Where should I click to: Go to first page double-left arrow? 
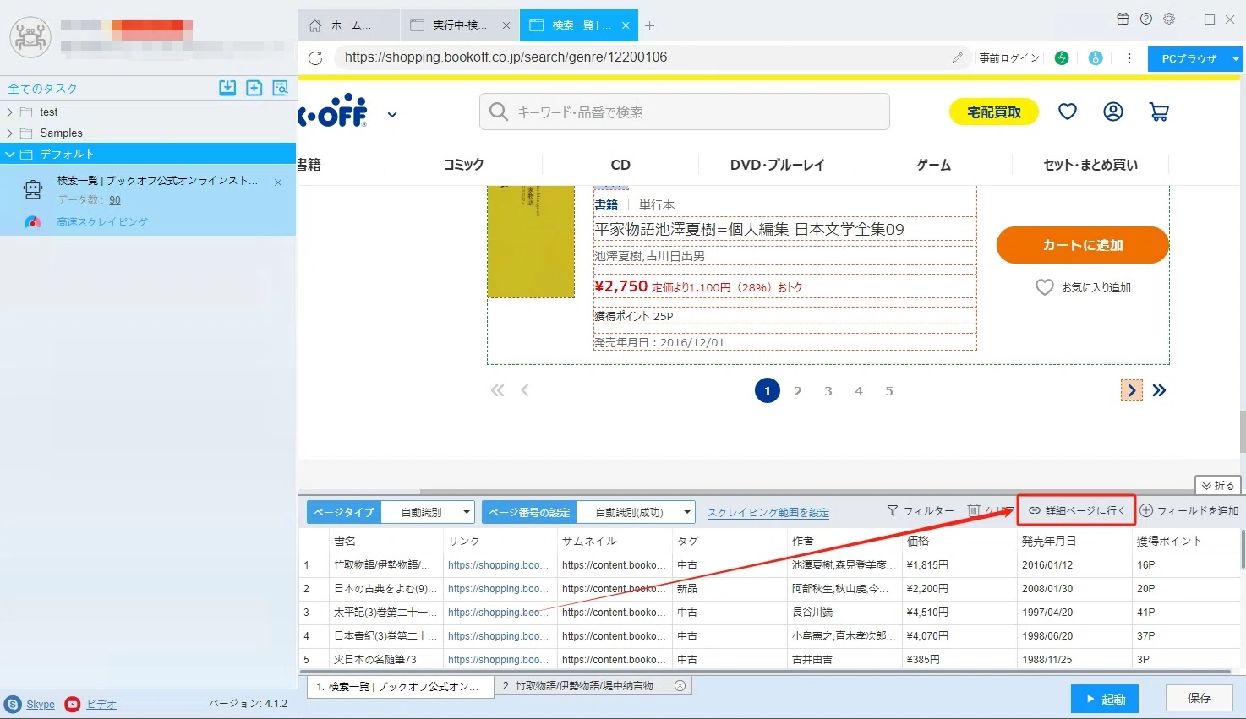point(498,390)
